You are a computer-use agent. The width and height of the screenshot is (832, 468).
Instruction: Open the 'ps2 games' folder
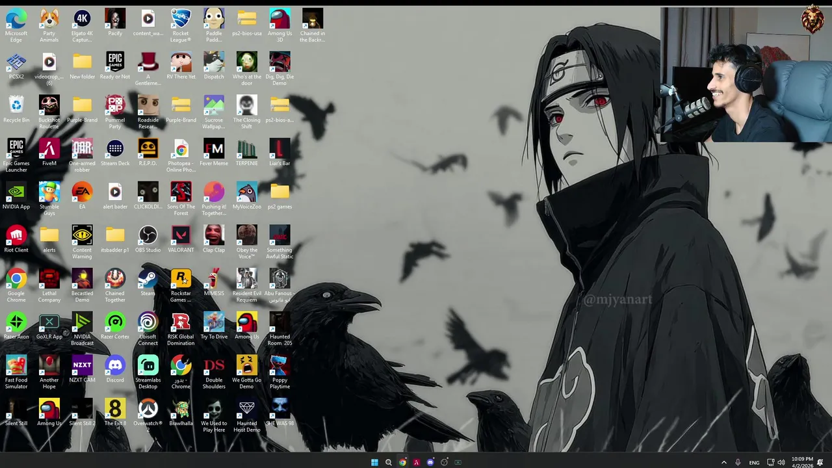coord(279,196)
